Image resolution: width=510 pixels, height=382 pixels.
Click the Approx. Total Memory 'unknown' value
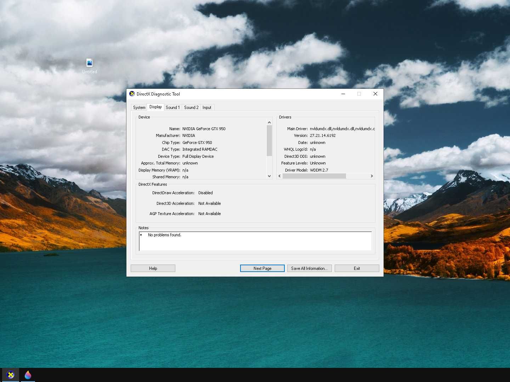point(190,163)
